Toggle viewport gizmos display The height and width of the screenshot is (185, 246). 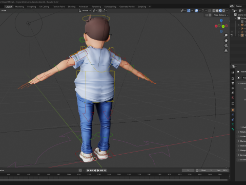[189, 11]
